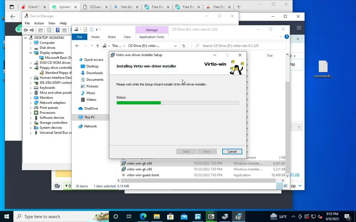Image resolution: width=356 pixels, height=222 pixels.
Task: Open File Explorer help question mark icon
Action: point(287,37)
